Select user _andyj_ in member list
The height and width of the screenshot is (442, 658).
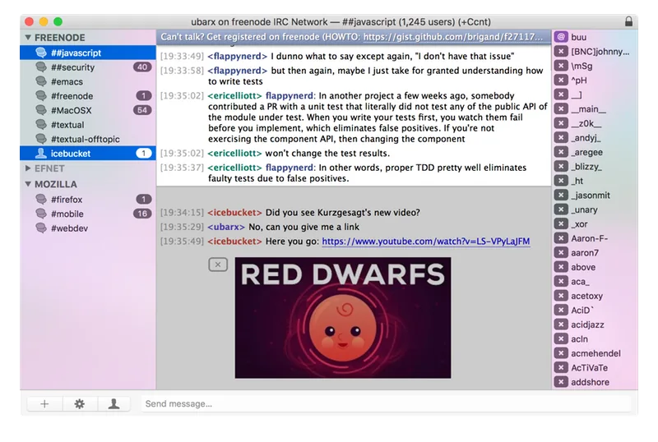(x=595, y=137)
